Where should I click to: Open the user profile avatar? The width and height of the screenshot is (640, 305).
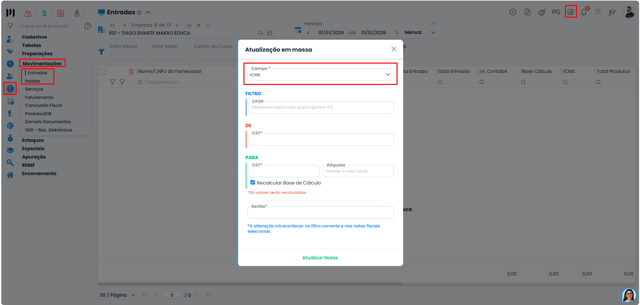tap(629, 12)
